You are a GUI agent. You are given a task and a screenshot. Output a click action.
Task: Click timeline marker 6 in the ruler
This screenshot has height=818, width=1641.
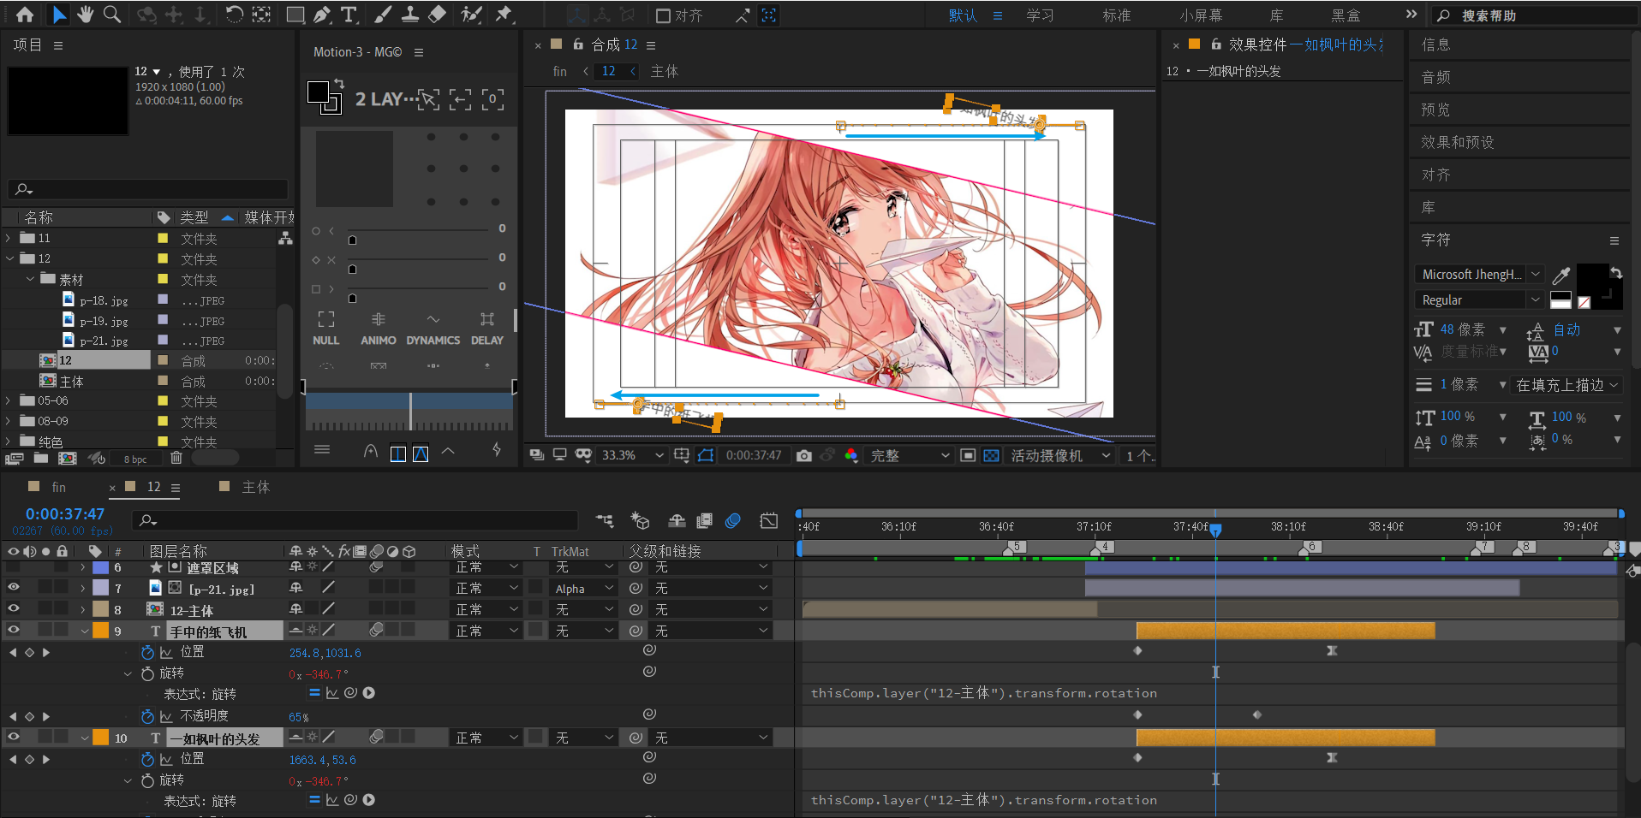[1310, 547]
